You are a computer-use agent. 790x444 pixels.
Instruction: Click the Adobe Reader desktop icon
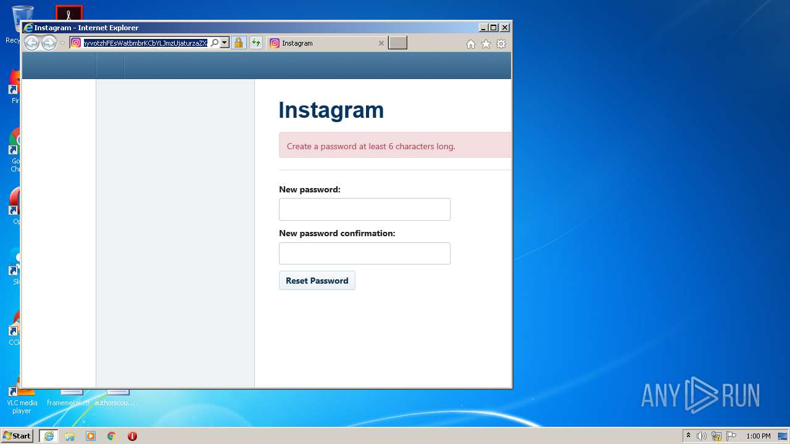tap(69, 14)
